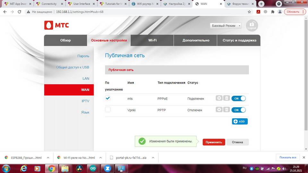Bookmark page with star icon
Image resolution: width=308 pixels, height=173 pixels.
tap(249, 12)
